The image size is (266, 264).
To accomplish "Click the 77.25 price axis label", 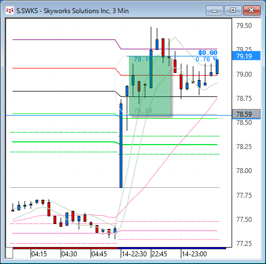I will 244,244.
